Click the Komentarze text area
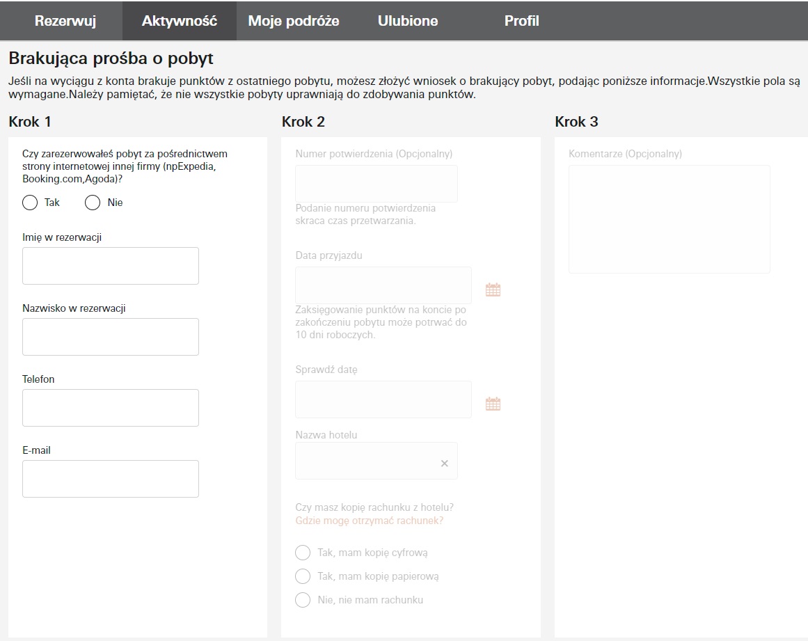This screenshot has width=808, height=641. [670, 219]
